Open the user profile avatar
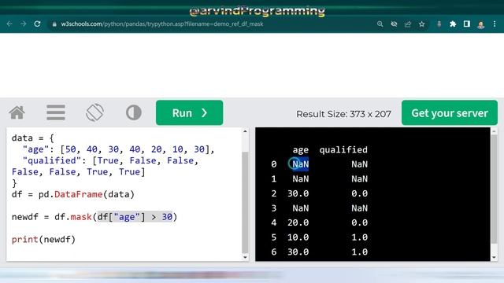The width and height of the screenshot is (504, 283). pyautogui.click(x=481, y=24)
